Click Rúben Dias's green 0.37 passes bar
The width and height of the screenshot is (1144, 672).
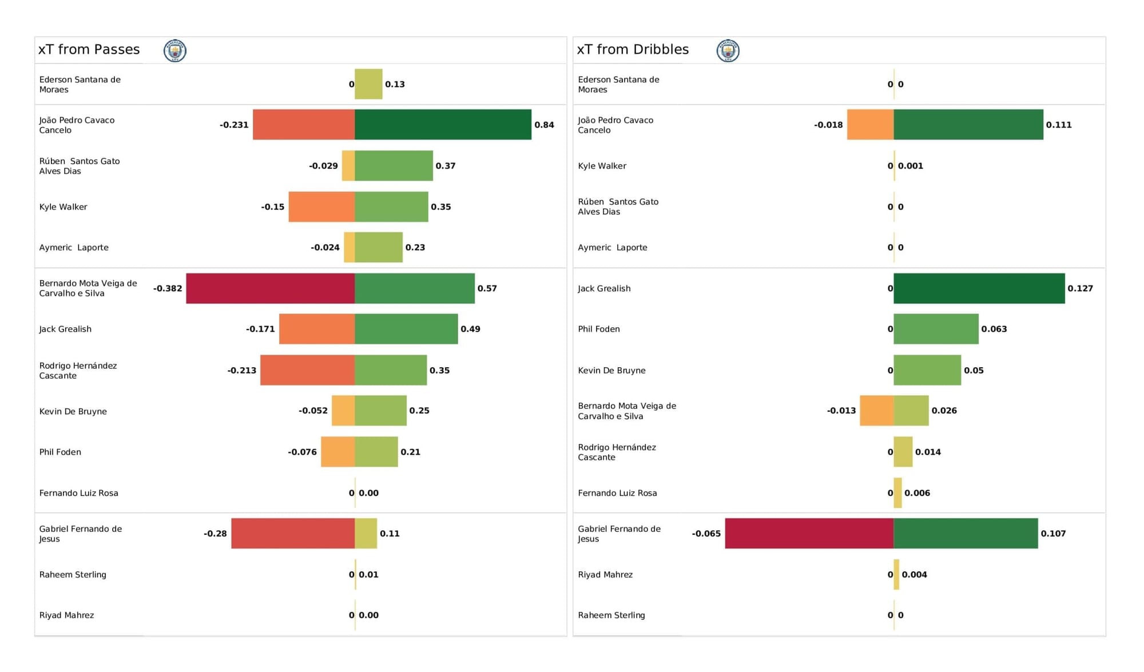pos(394,166)
